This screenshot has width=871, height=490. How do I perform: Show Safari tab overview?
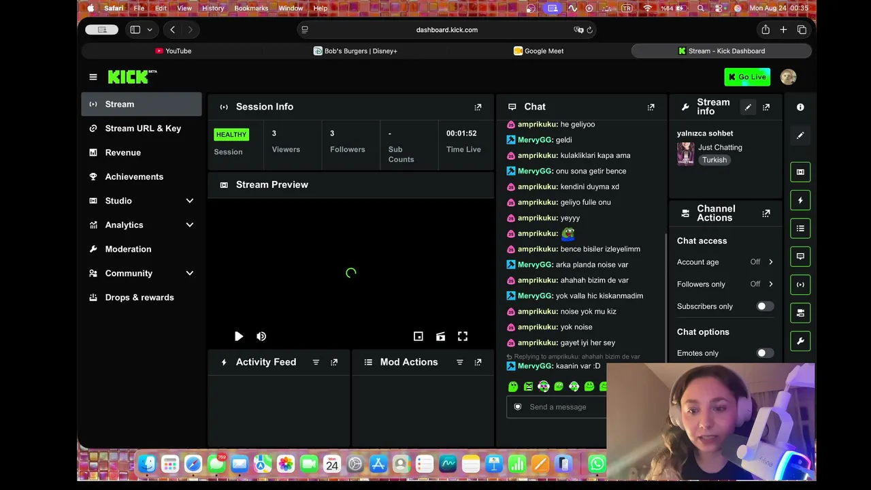coord(802,30)
